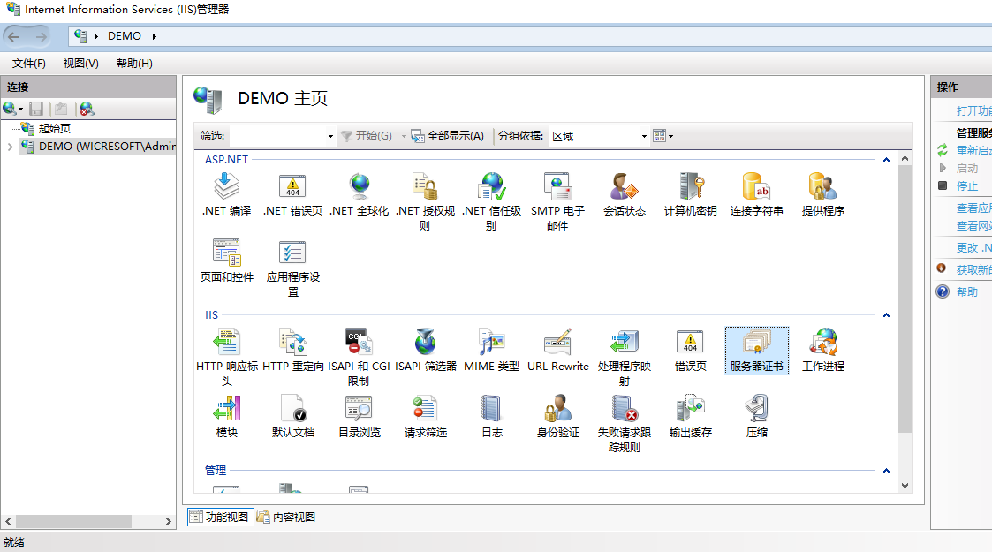The width and height of the screenshot is (992, 552).
Task: Open 模块 feature
Action: pos(226,416)
